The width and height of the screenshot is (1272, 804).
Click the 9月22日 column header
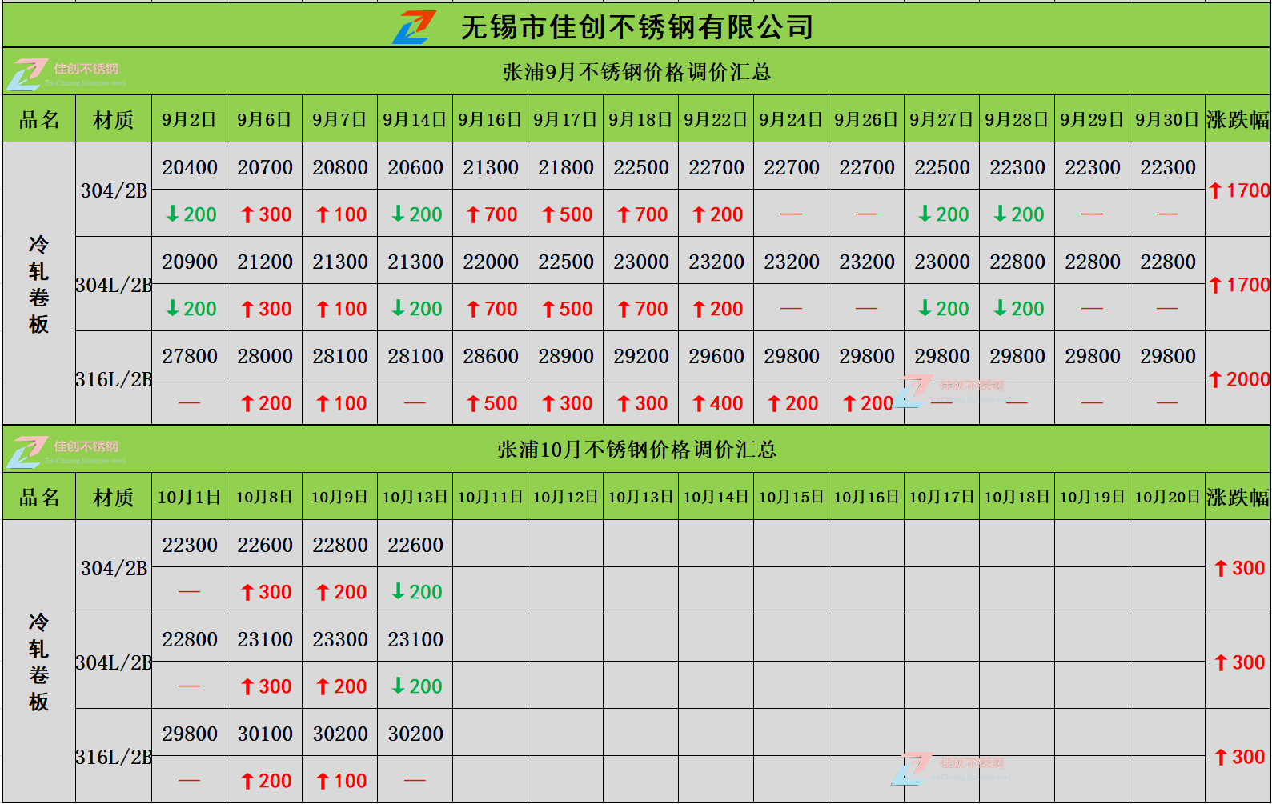point(716,119)
